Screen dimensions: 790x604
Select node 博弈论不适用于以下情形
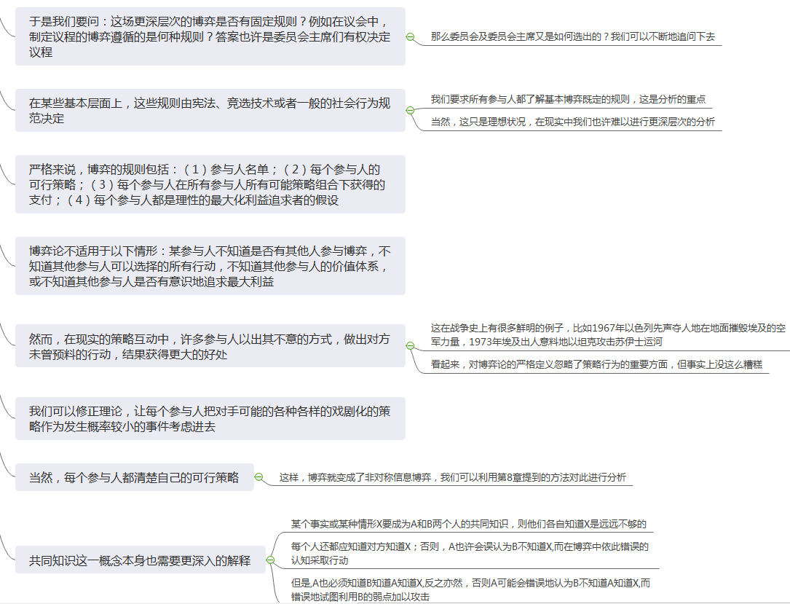click(x=210, y=266)
